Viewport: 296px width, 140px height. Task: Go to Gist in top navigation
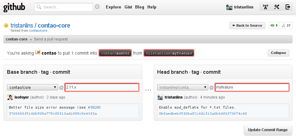point(129,7)
